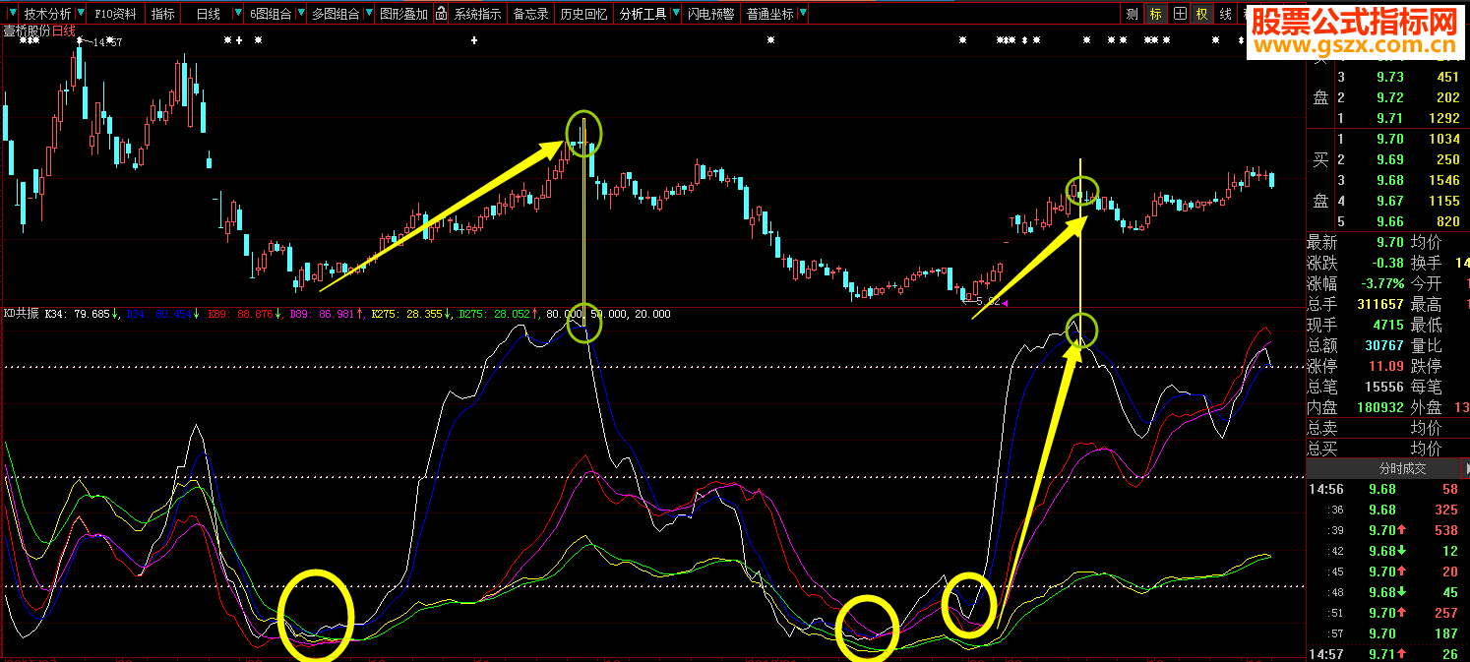Viewport: 1470px width, 662px height.
Task: Click the 测 icon in top toolbar
Action: tap(1132, 14)
